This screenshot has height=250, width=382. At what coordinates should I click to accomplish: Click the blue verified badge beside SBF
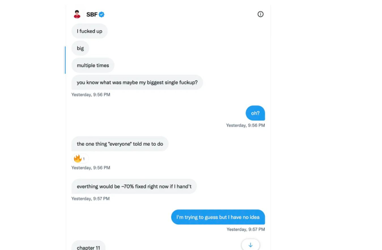[102, 15]
